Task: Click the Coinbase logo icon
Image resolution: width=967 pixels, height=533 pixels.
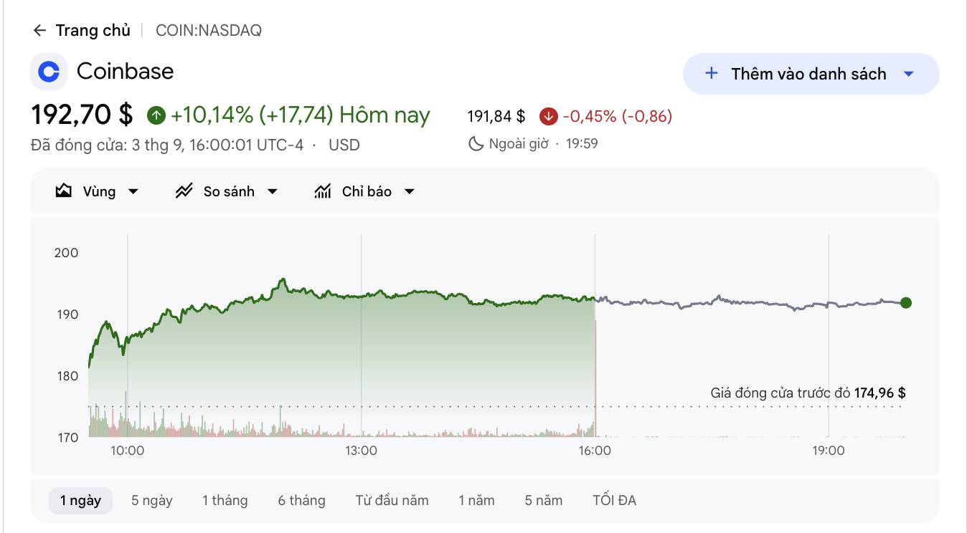Action: pos(49,72)
